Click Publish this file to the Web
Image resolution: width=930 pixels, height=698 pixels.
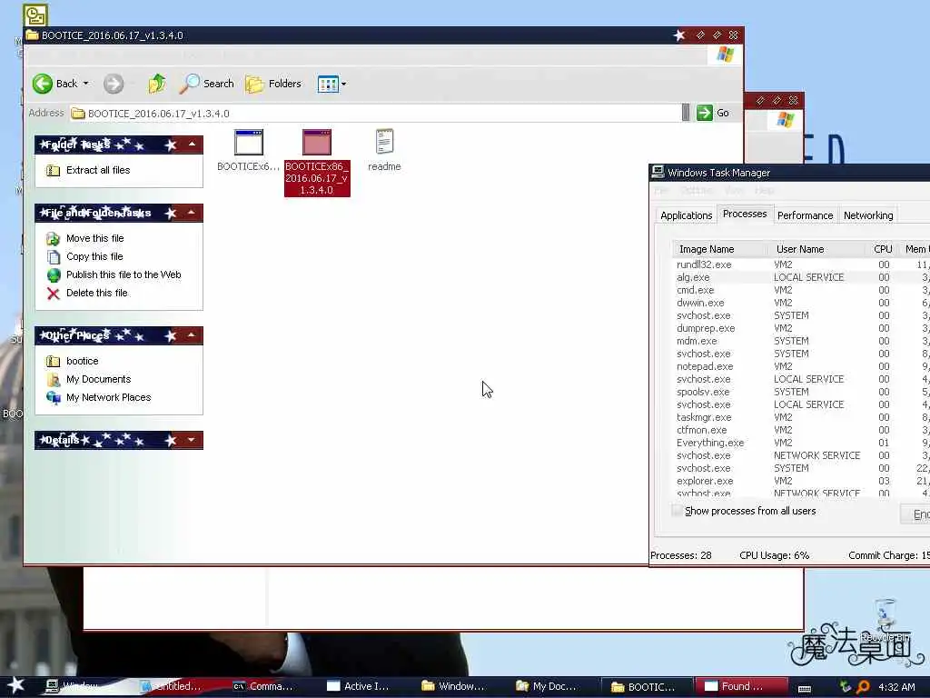[124, 274]
